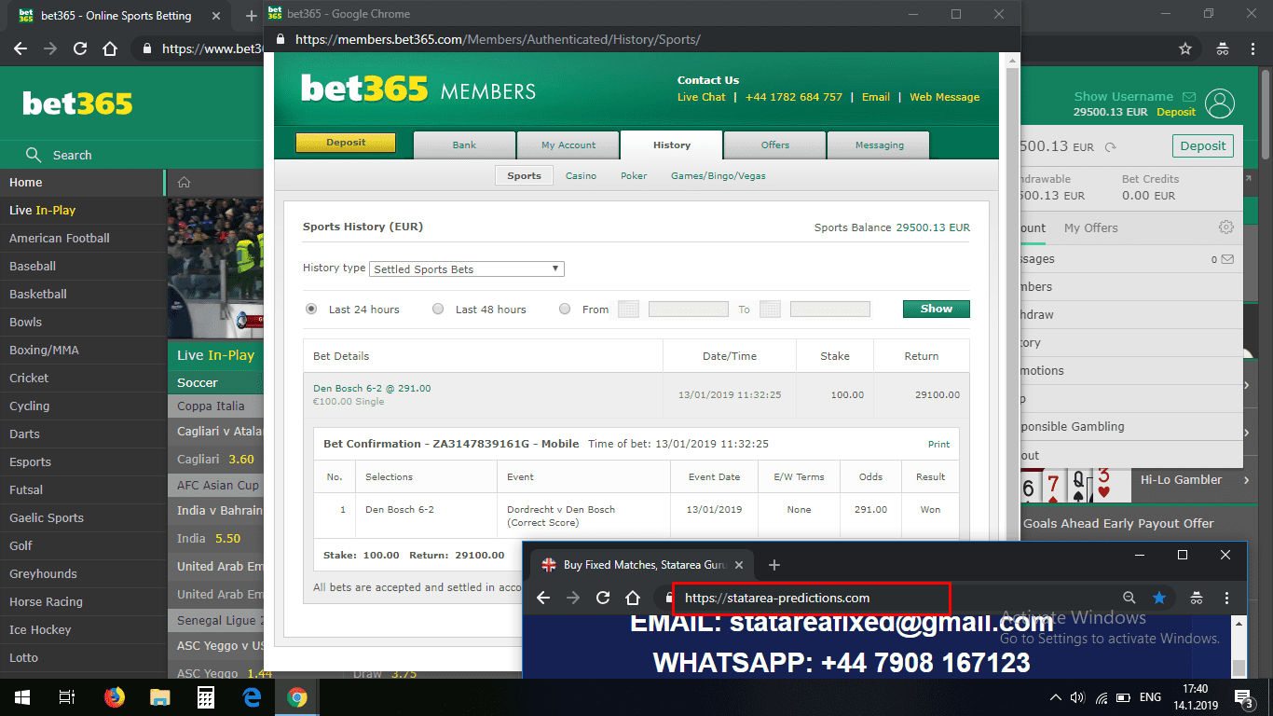Show hidden system tray icons chevron
Image resolution: width=1273 pixels, height=716 pixels.
pos(1055,697)
